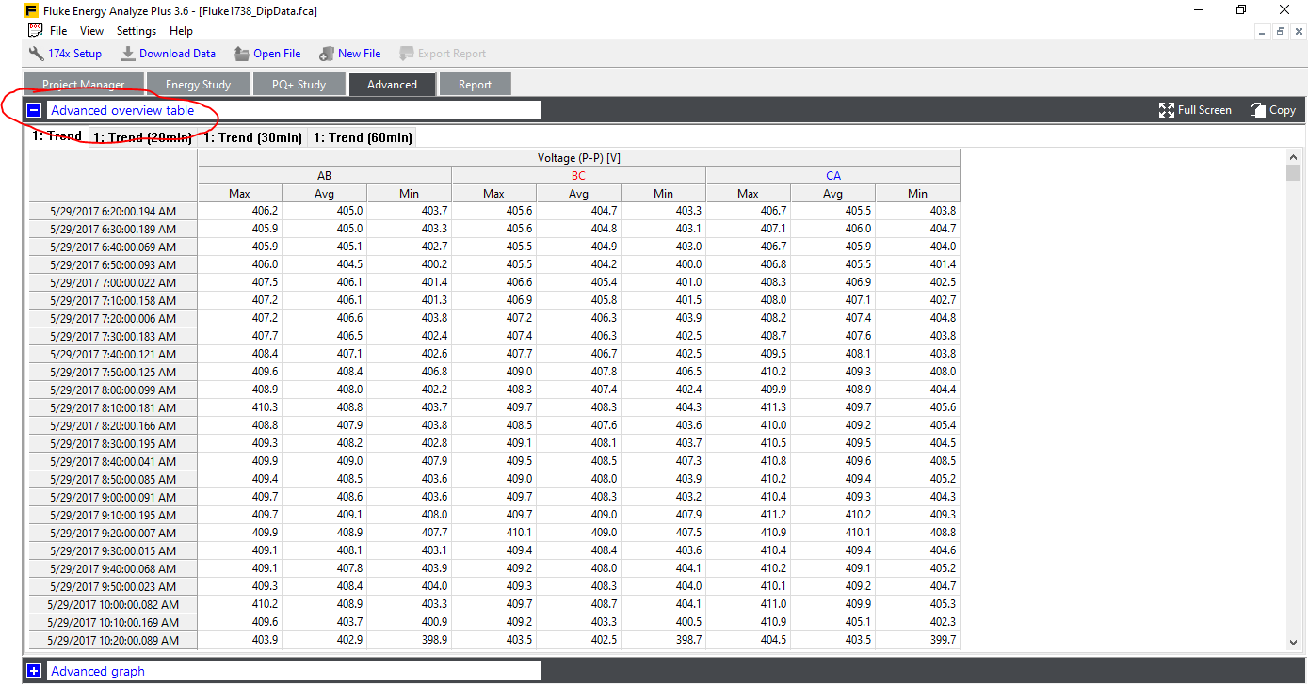1308x685 pixels.
Task: Open the Help menu
Action: click(x=181, y=31)
